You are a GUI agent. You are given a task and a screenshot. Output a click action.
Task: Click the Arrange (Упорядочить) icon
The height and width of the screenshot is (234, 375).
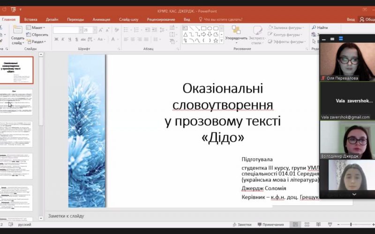pos(236,31)
